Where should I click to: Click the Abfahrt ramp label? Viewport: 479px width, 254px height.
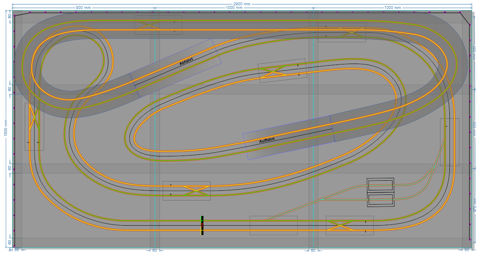point(186,62)
